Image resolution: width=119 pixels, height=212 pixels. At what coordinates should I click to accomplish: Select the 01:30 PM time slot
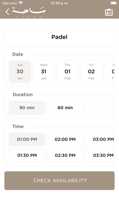[27, 155]
